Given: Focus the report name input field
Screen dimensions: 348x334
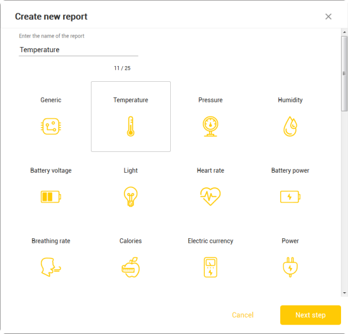Looking at the screenshot, I should tap(79, 50).
